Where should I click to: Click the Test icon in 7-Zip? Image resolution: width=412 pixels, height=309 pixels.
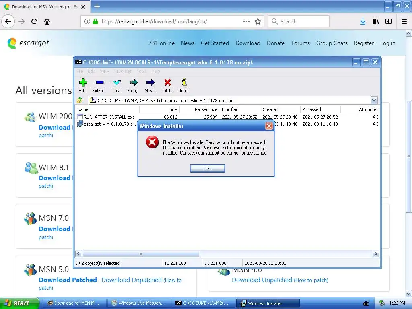(x=116, y=85)
